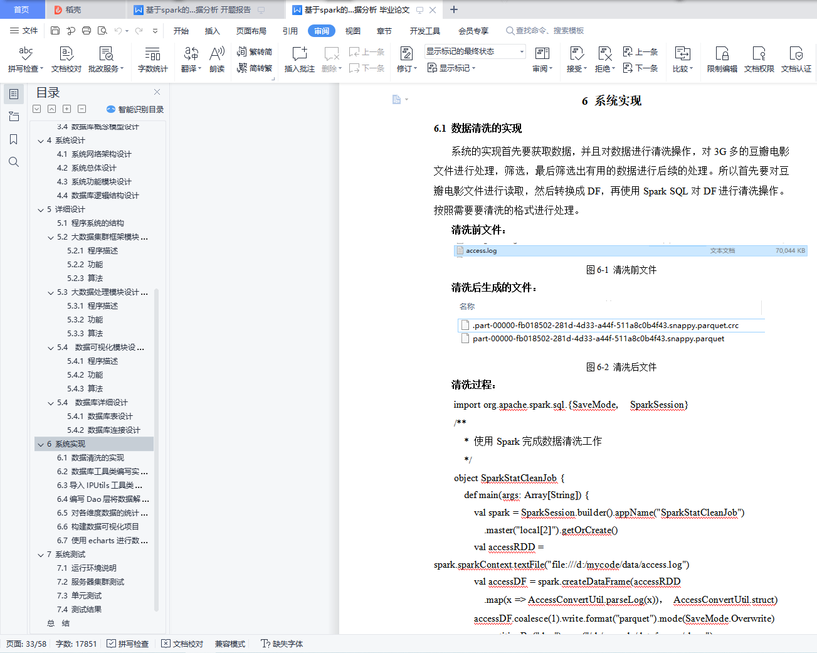The height and width of the screenshot is (653, 817).
Task: Click the outline panel vertical scrollbar
Action: coord(156,449)
